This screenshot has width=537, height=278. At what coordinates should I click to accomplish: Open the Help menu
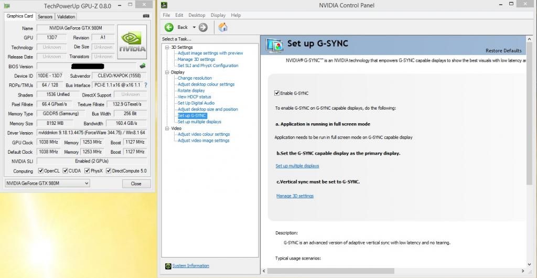[235, 15]
